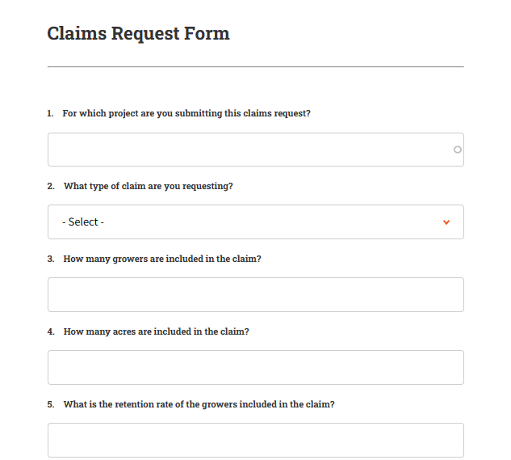The image size is (511, 460).
Task: Click the question number '3.' marker
Action: (51, 259)
